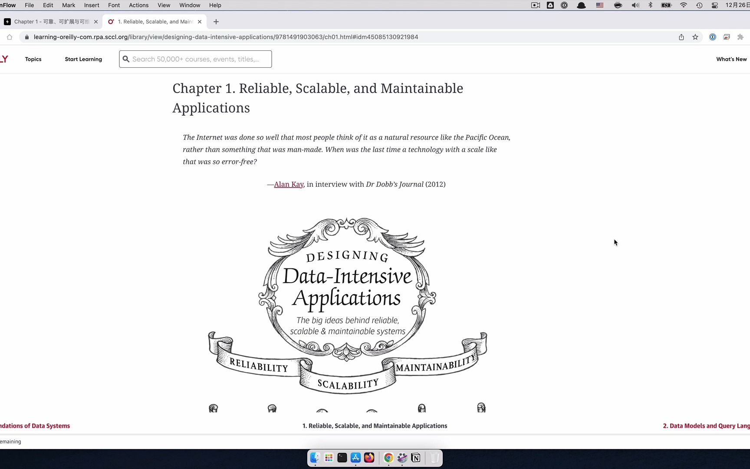
Task: Open the 1Password menu bar icon
Action: [x=564, y=5]
